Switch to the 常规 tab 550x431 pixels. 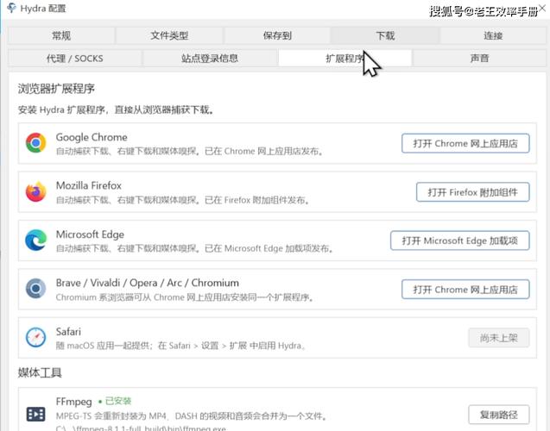click(61, 35)
